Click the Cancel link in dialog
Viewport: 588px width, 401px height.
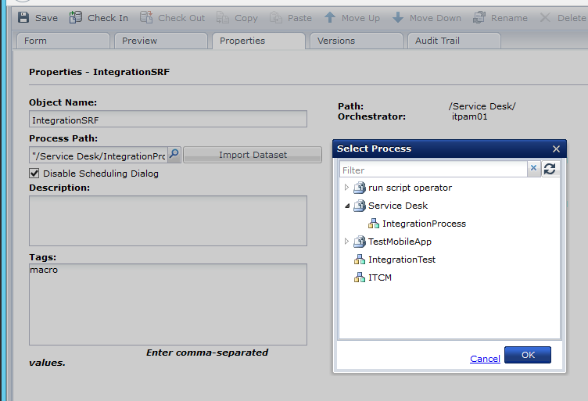(x=485, y=359)
